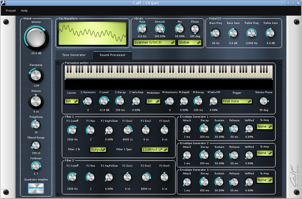Screen dimensions: 302x199
Task: Click the F1 Res knob
Action: [x=90, y=130]
